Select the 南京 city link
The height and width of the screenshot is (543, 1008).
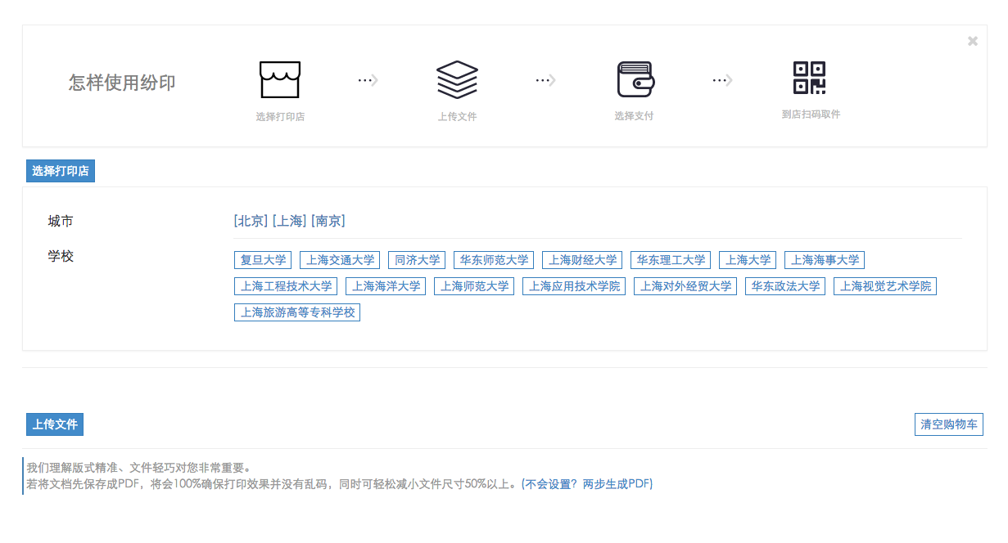[328, 221]
